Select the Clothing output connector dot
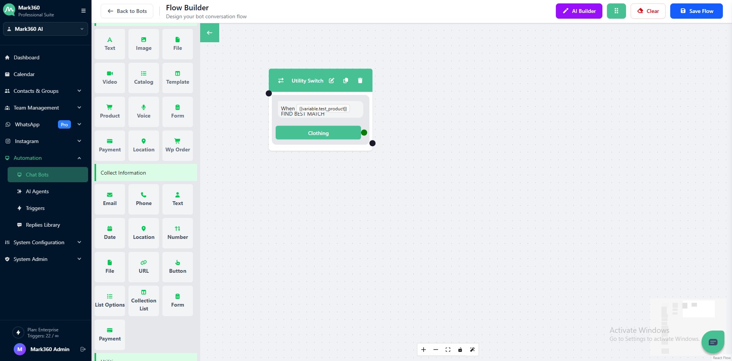732x361 pixels. point(364,133)
